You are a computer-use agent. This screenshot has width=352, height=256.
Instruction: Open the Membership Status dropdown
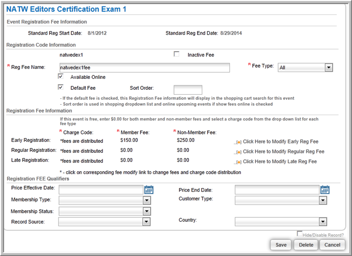coord(105,211)
